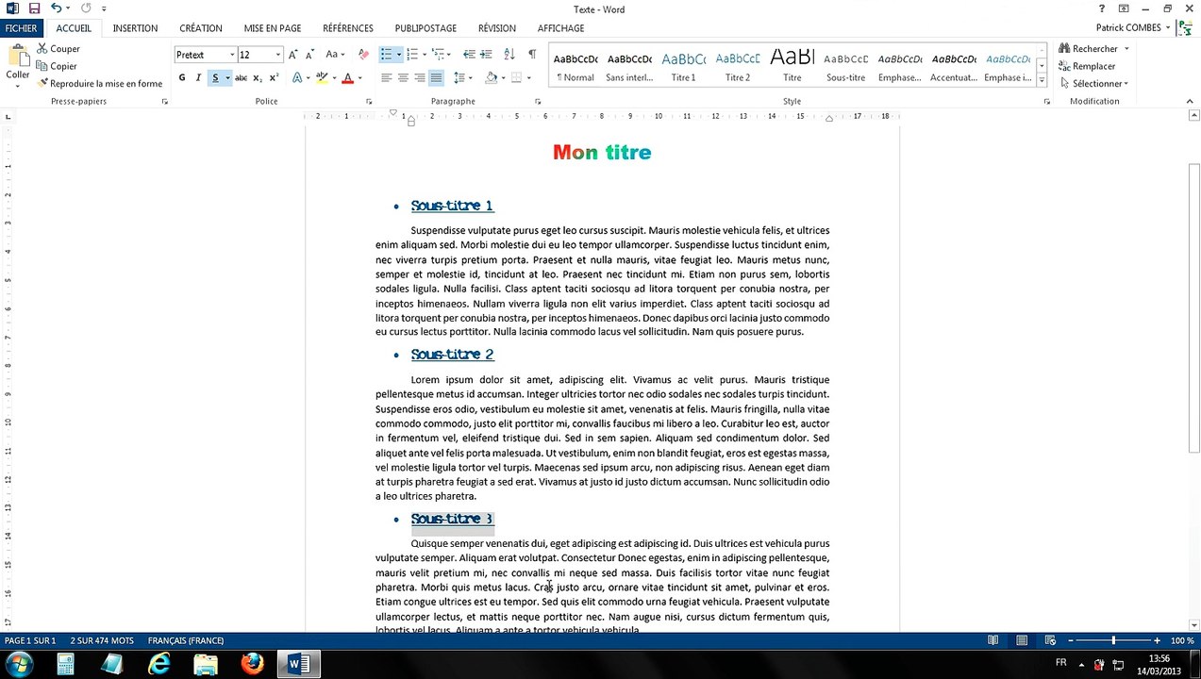Toggle paragraph marks display (¶)
1201x679 pixels.
tap(532, 54)
